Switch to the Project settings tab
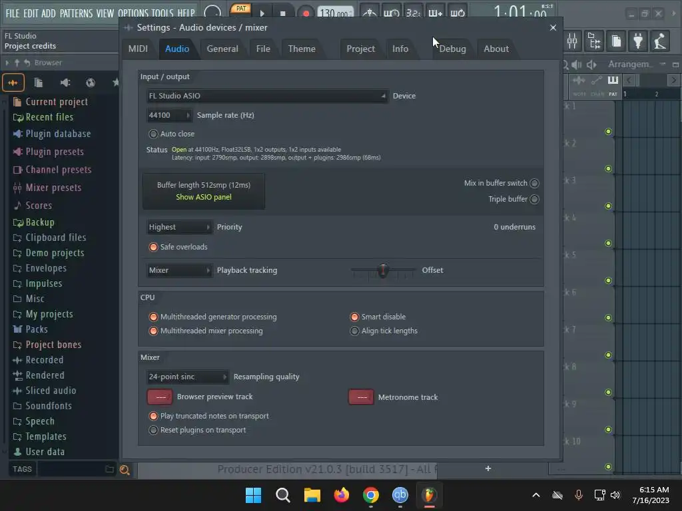This screenshot has width=682, height=511. point(360,49)
